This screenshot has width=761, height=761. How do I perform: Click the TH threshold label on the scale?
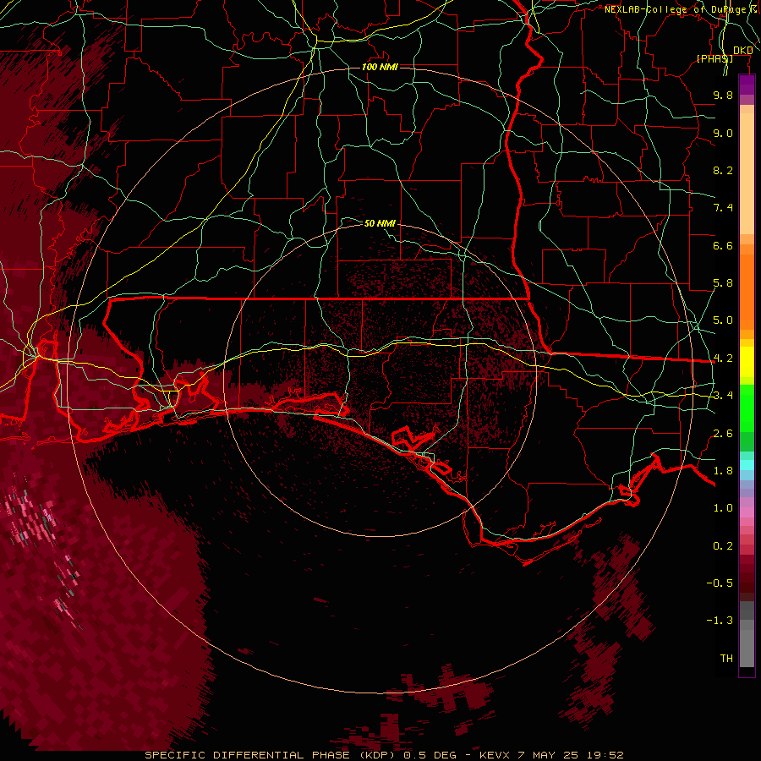pyautogui.click(x=726, y=659)
